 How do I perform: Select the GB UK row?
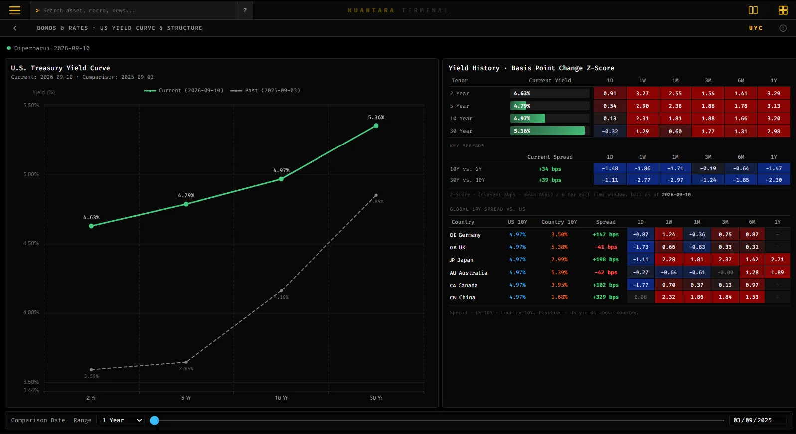point(620,247)
